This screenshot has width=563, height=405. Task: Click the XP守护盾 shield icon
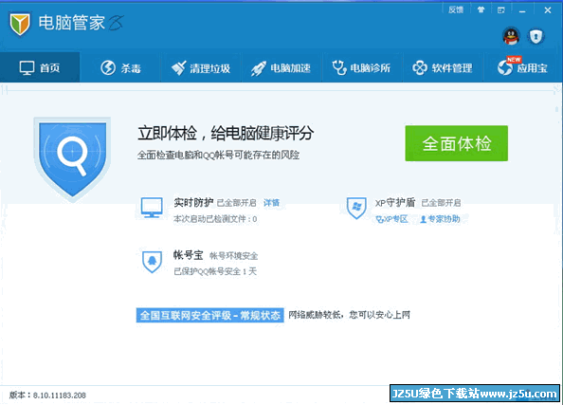(356, 208)
